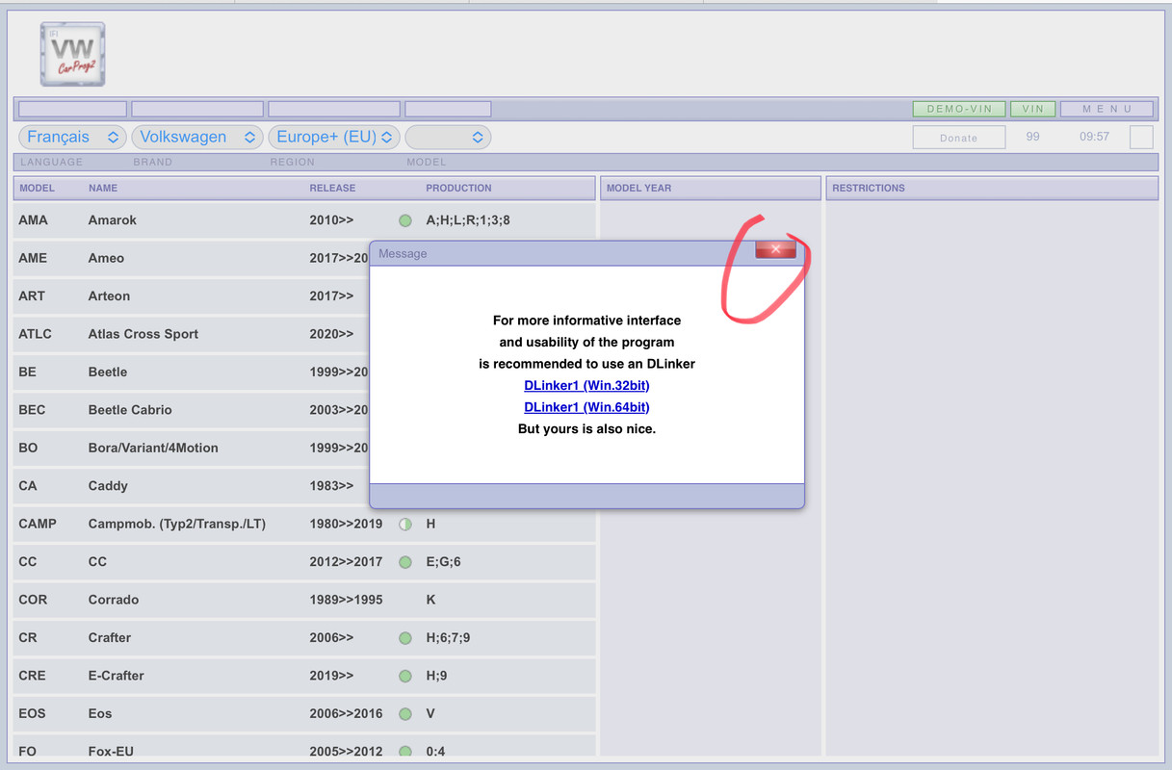The height and width of the screenshot is (770, 1172).
Task: Click the RESTRICTIONS panel header
Action: (x=992, y=188)
